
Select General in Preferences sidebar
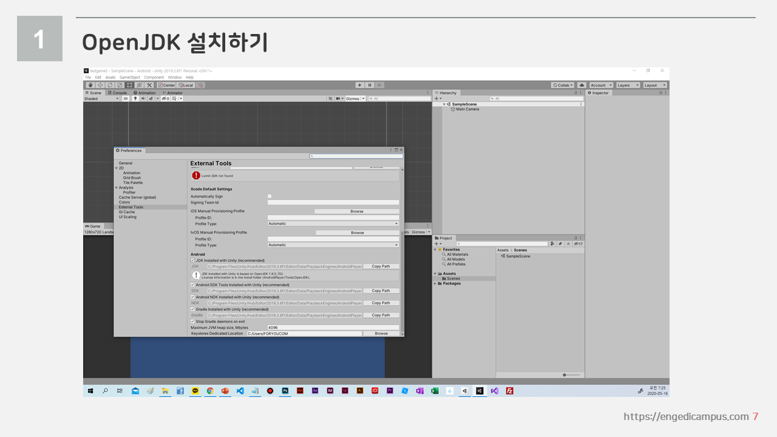(x=126, y=163)
